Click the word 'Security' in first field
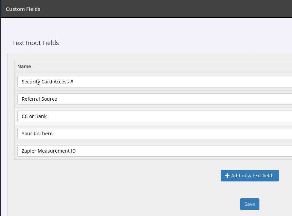292x216 pixels. (x=31, y=82)
